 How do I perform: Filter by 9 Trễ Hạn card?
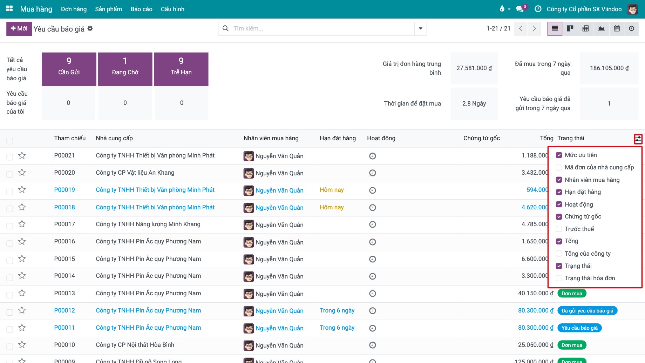point(181,69)
